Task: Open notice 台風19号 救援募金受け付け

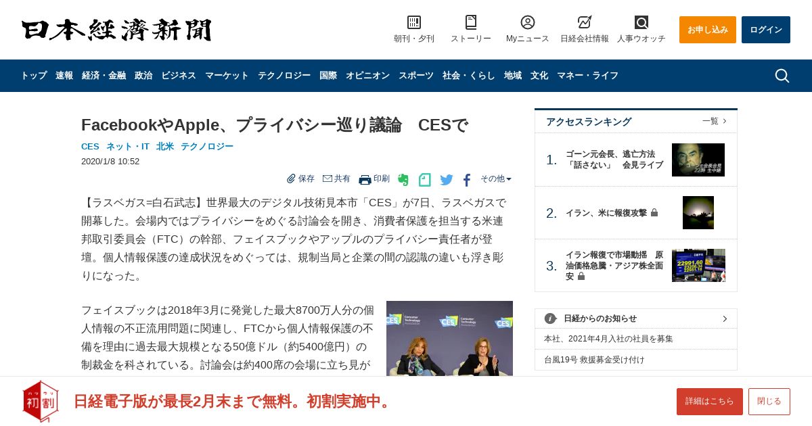Action: tap(595, 360)
